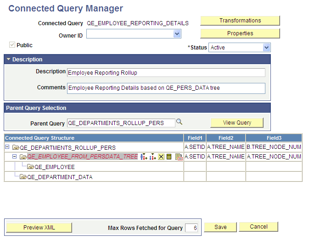Click the Field3 column header
The image size is (309, 240).
click(274, 138)
